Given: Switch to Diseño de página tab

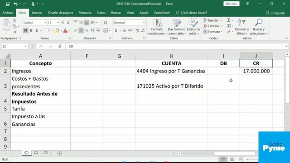Looking at the screenshot, I should (60, 13).
